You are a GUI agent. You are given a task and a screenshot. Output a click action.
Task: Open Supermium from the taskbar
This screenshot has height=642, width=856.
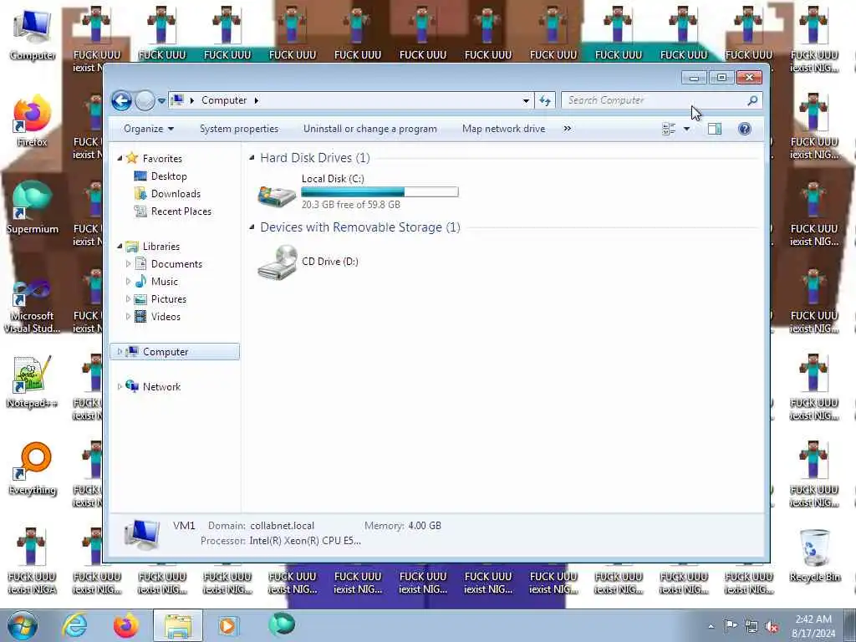[282, 624]
